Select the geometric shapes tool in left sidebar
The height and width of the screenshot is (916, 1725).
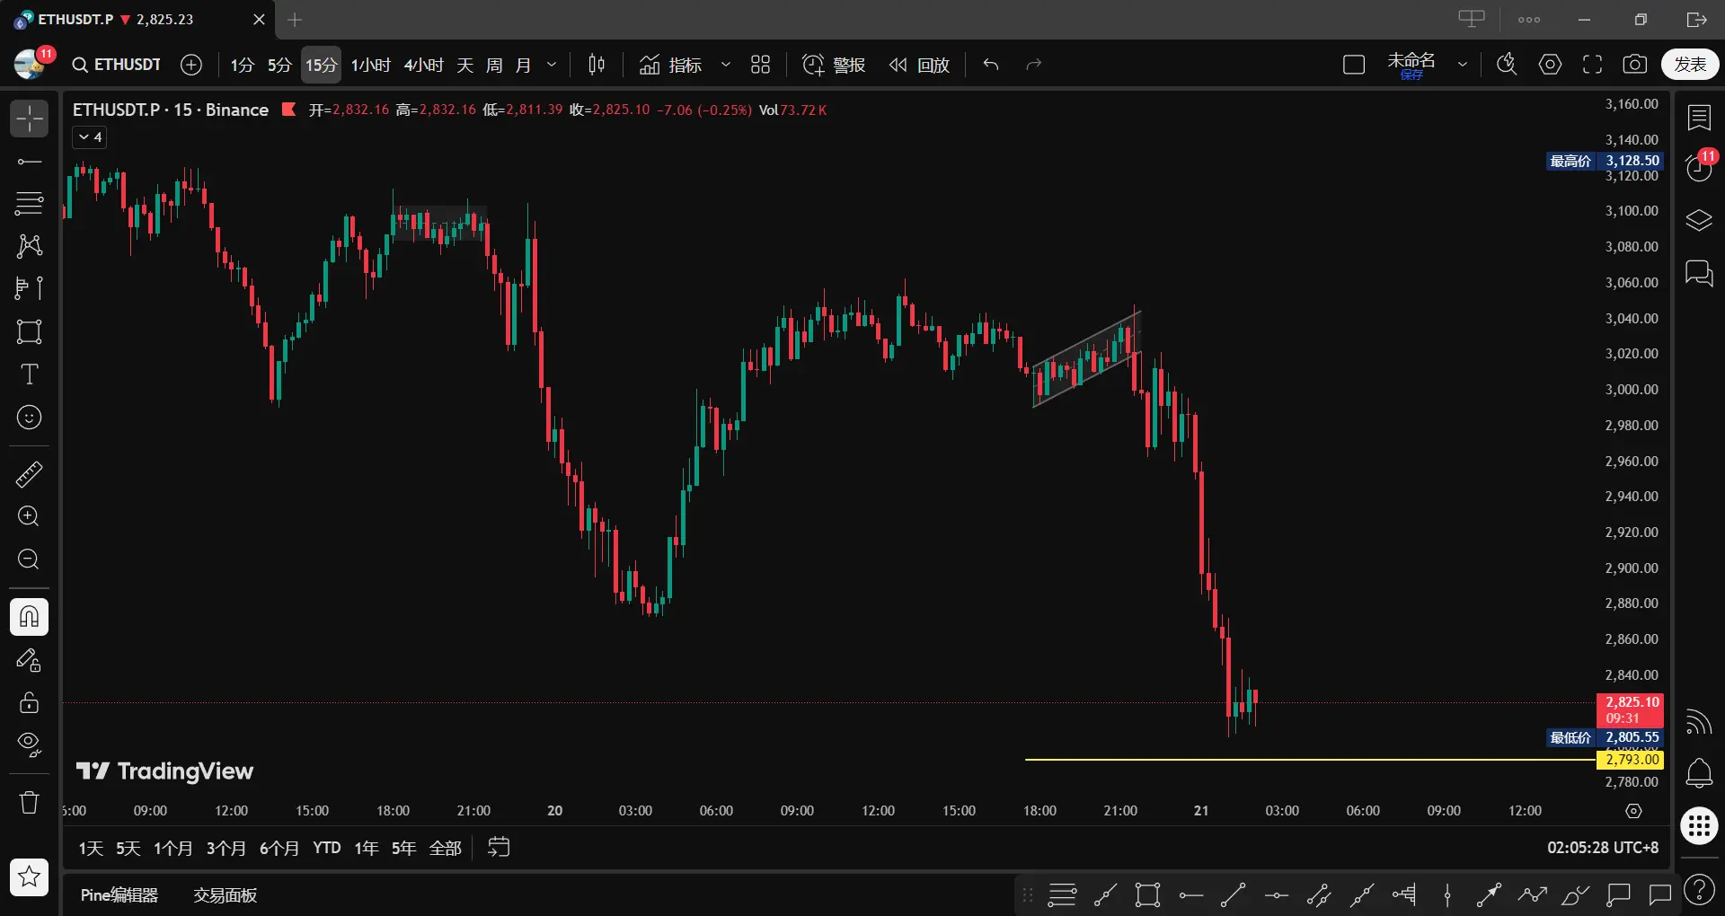[x=29, y=331]
